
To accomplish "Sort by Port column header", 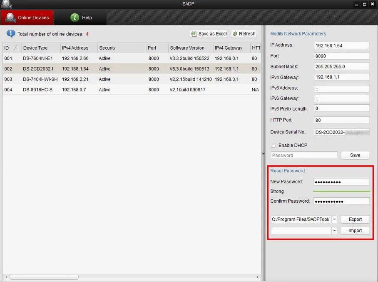I will coord(157,48).
